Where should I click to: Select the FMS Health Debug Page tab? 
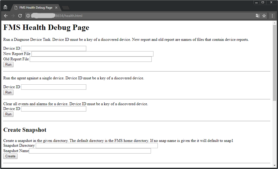click(x=36, y=8)
